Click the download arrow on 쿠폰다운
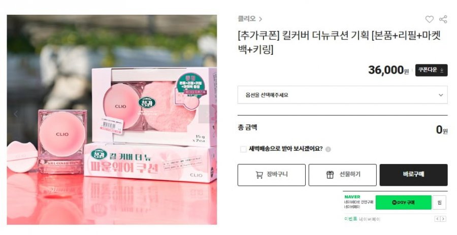This screenshot has width=457, height=235. coord(442,70)
